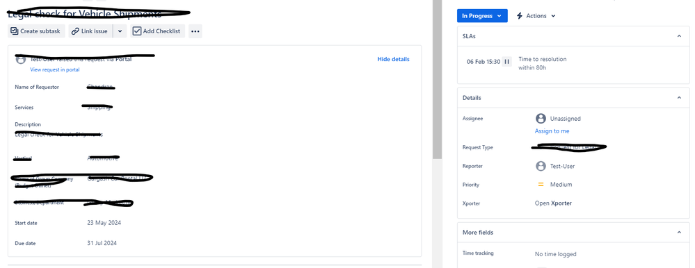
Task: Click the Unassigned avatar icon
Action: pos(541,119)
